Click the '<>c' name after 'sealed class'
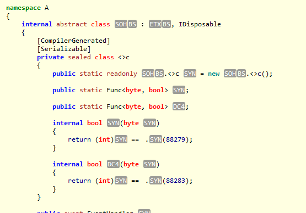This screenshot has height=213, width=306. point(124,57)
